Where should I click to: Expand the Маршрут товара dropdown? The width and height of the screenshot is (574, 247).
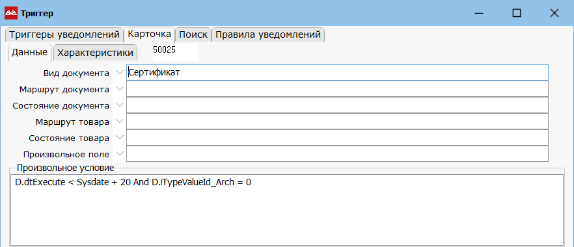[x=119, y=122]
